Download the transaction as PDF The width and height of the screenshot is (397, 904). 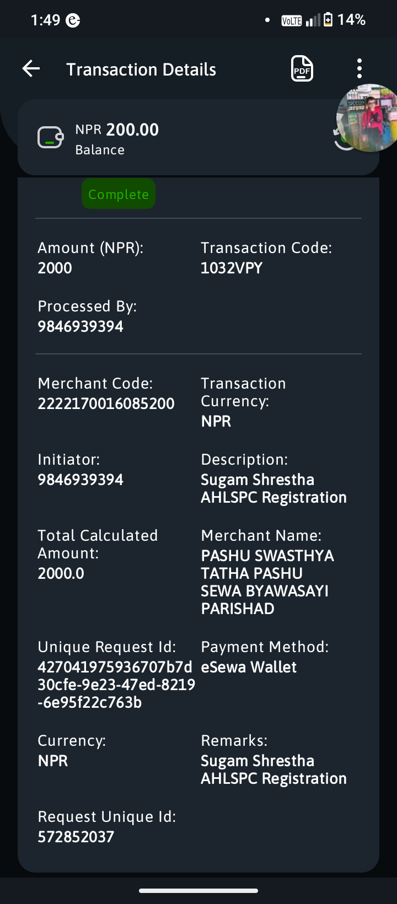[x=302, y=69]
